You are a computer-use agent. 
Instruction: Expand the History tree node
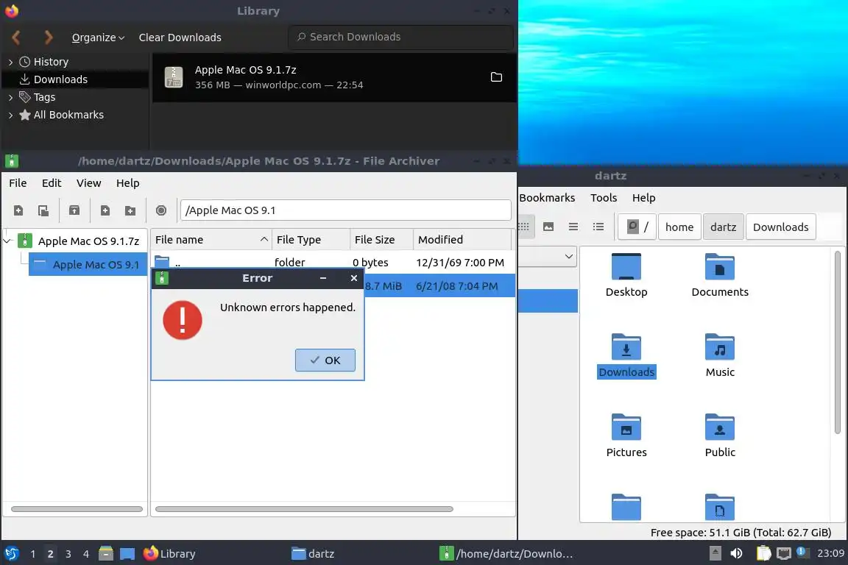pos(10,63)
